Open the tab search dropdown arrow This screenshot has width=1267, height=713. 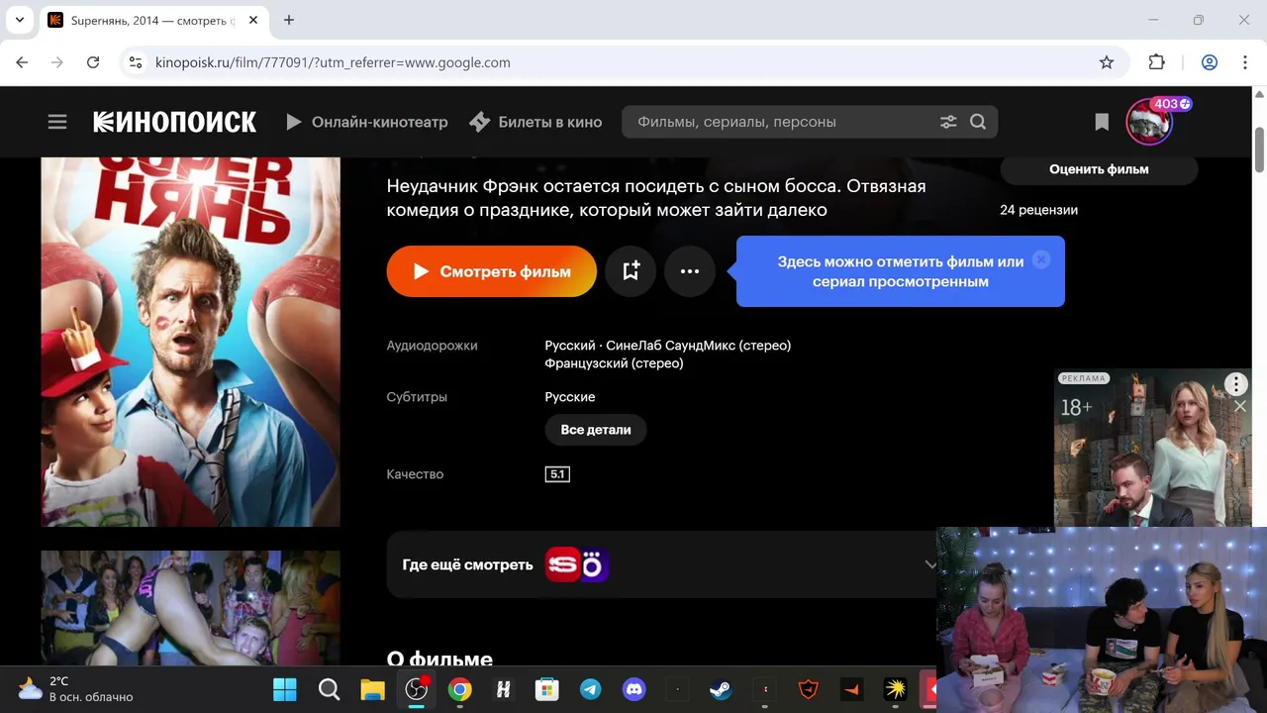coord(19,20)
